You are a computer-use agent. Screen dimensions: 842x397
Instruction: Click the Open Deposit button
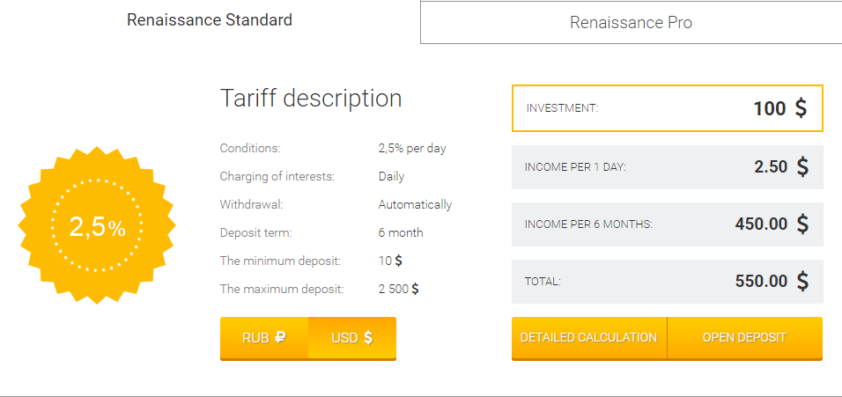(744, 337)
